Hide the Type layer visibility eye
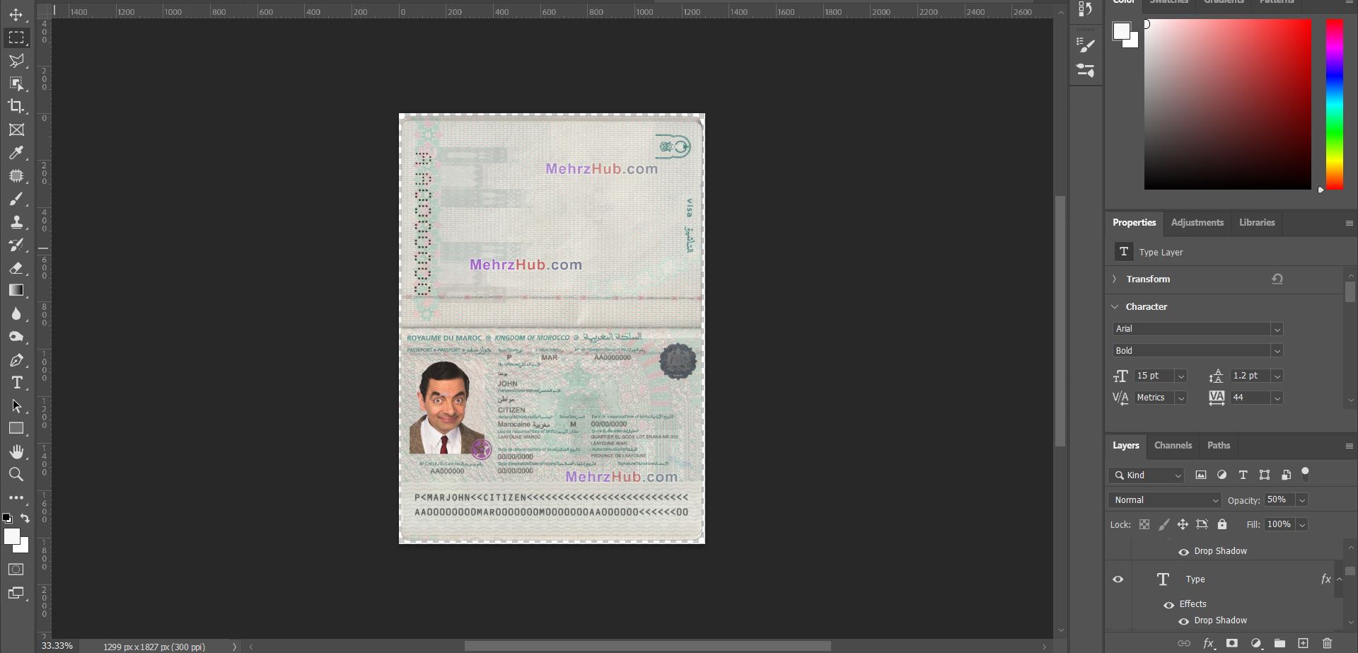The height and width of the screenshot is (653, 1358). (x=1118, y=579)
